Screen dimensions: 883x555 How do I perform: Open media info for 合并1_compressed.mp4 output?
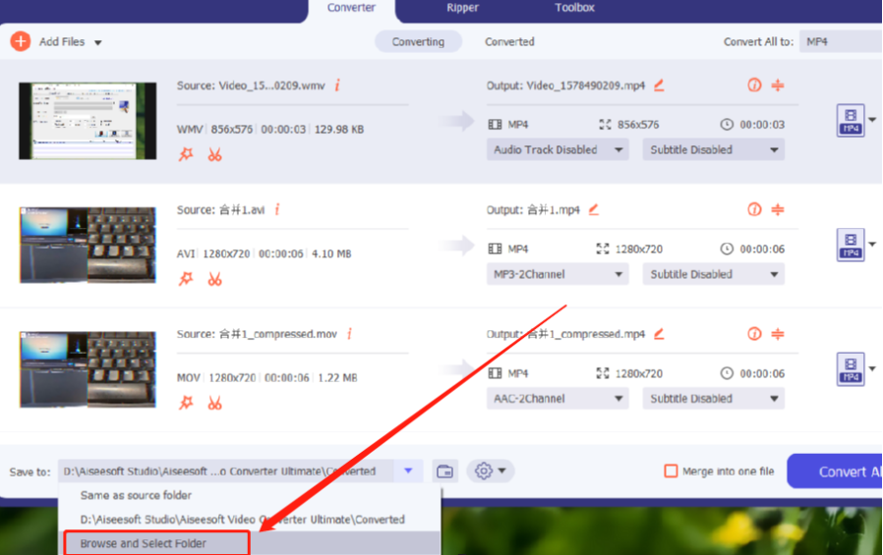(x=754, y=334)
